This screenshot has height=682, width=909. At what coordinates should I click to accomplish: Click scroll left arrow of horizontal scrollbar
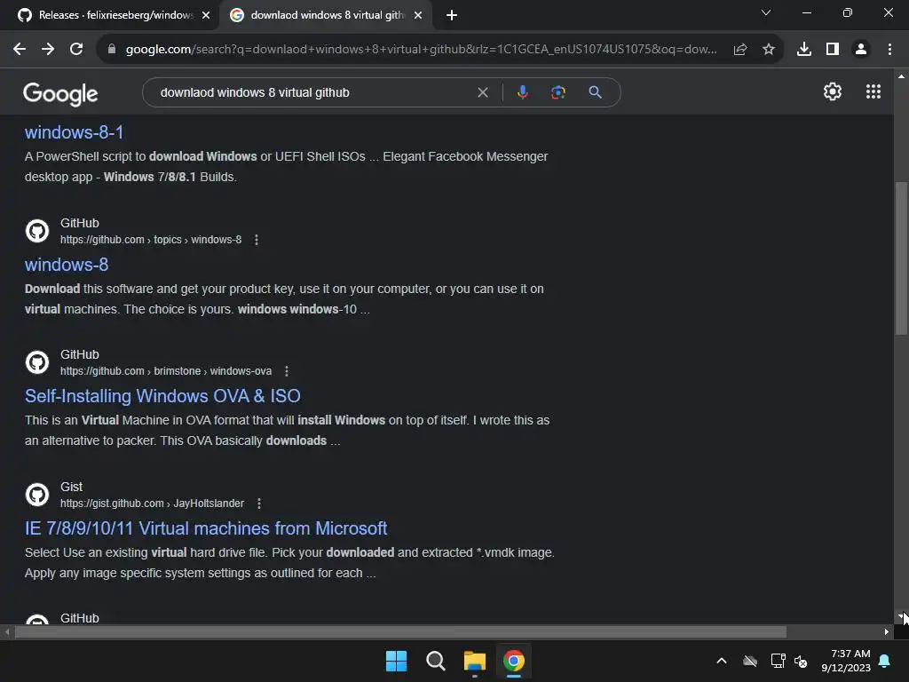pos(7,632)
